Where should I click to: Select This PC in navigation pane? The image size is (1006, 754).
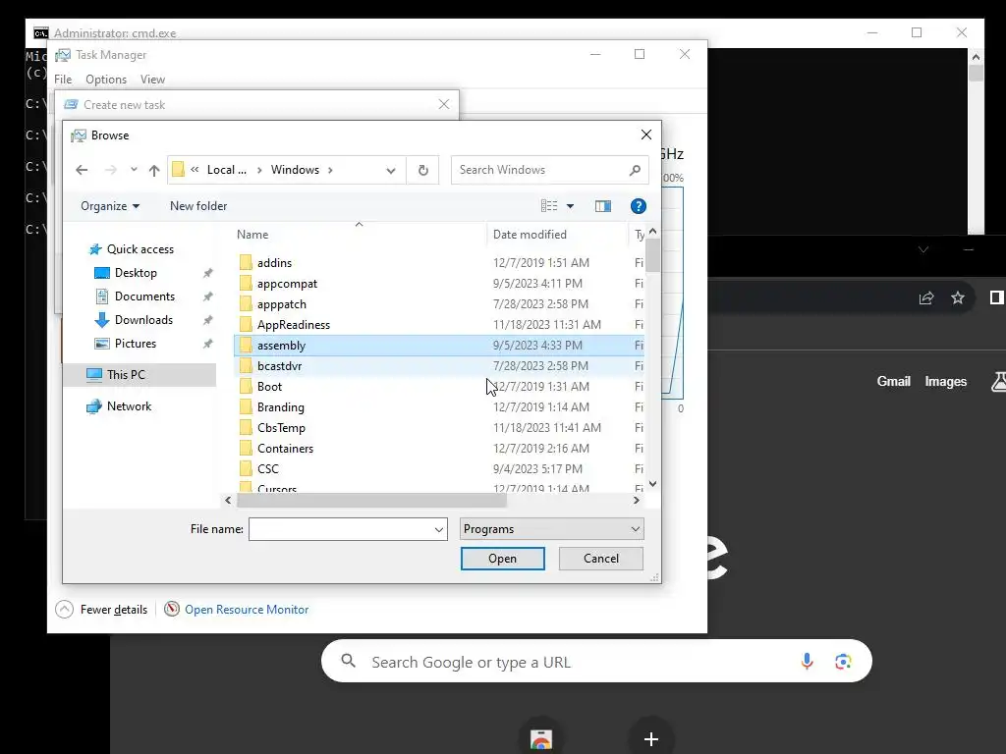click(140, 374)
